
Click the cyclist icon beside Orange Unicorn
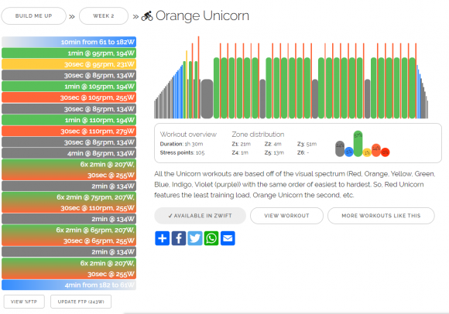pyautogui.click(x=147, y=16)
